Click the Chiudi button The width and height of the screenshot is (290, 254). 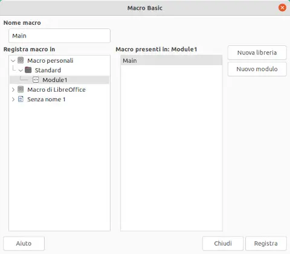point(223,243)
